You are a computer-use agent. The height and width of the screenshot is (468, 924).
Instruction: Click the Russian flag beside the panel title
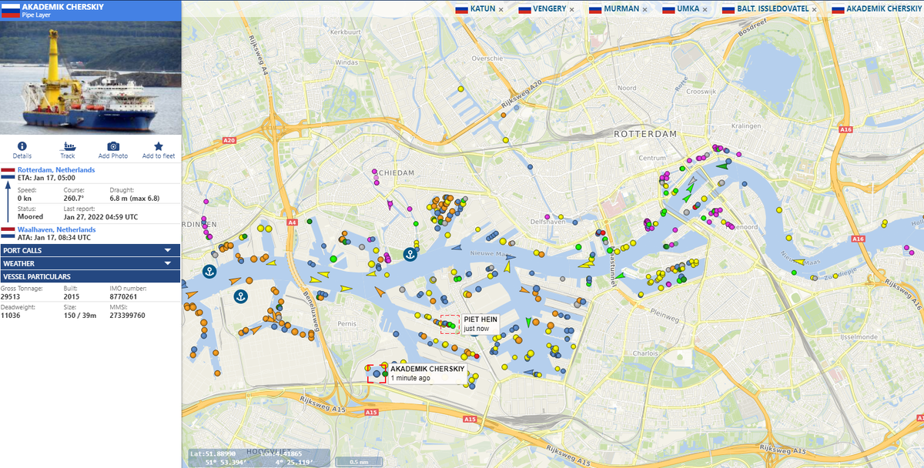10,9
